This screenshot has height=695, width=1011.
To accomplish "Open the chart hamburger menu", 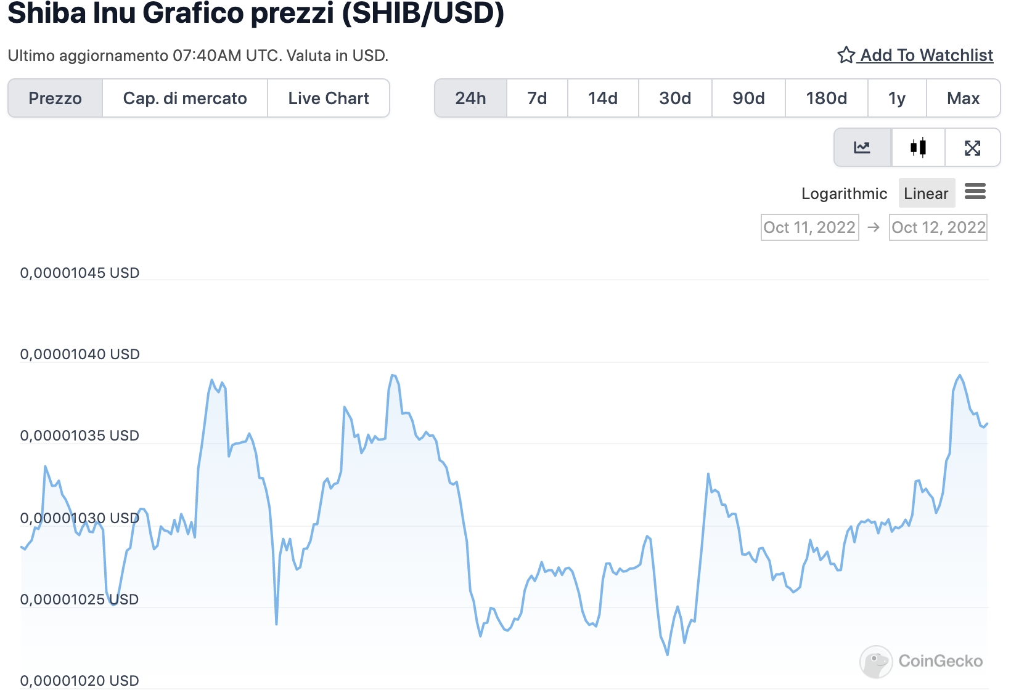I will (975, 192).
